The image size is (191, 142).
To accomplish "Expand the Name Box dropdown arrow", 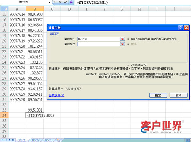I will click(x=50, y=2).
